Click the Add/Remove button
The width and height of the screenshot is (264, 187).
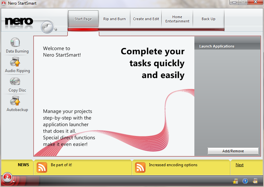tap(233, 151)
